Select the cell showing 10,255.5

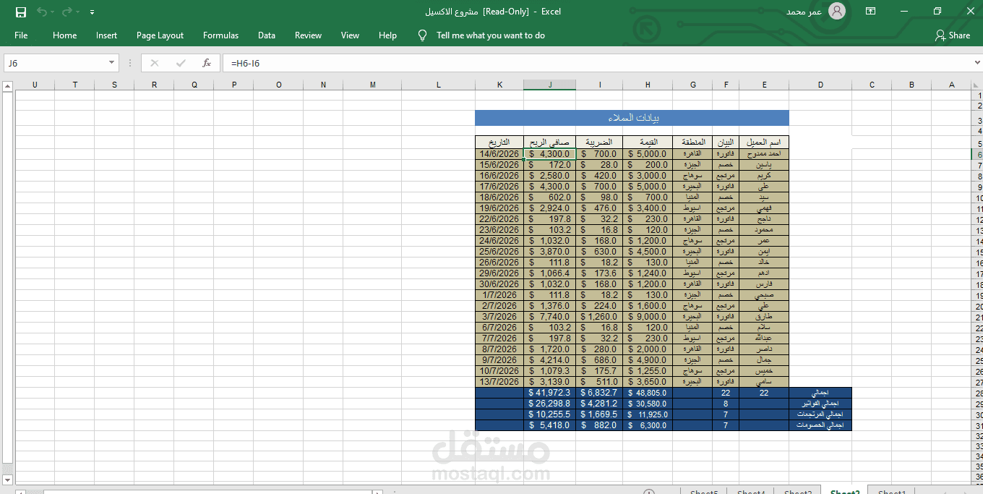coord(550,414)
